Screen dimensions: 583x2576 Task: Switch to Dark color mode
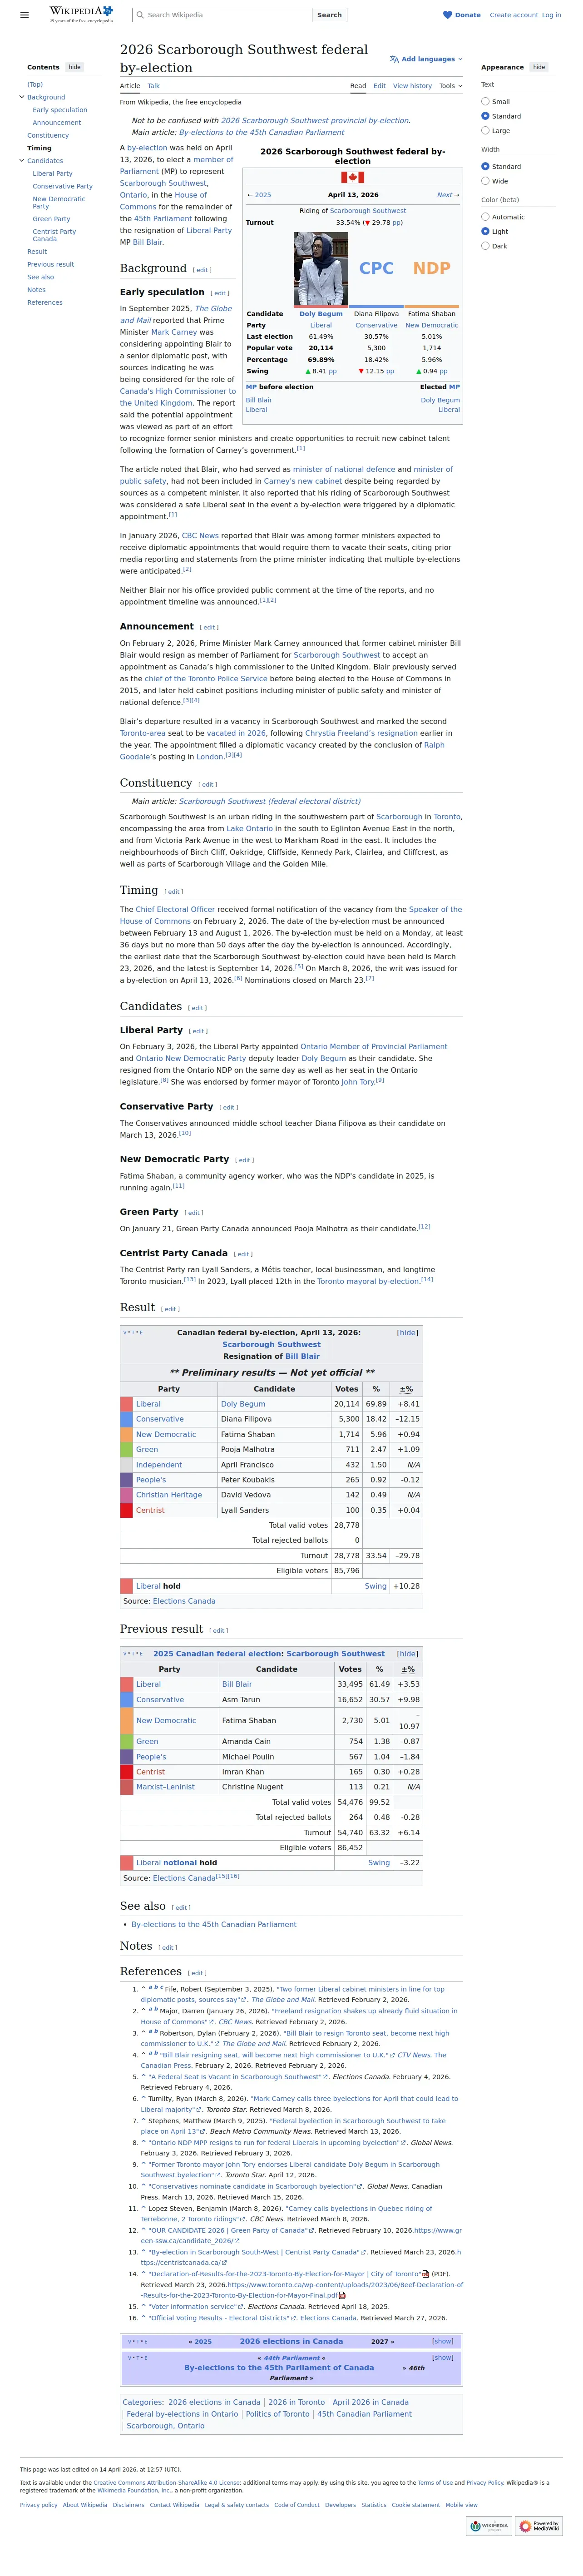[x=486, y=246]
